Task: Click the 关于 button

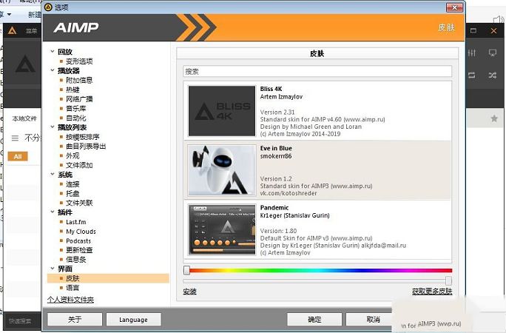Action: 75,320
